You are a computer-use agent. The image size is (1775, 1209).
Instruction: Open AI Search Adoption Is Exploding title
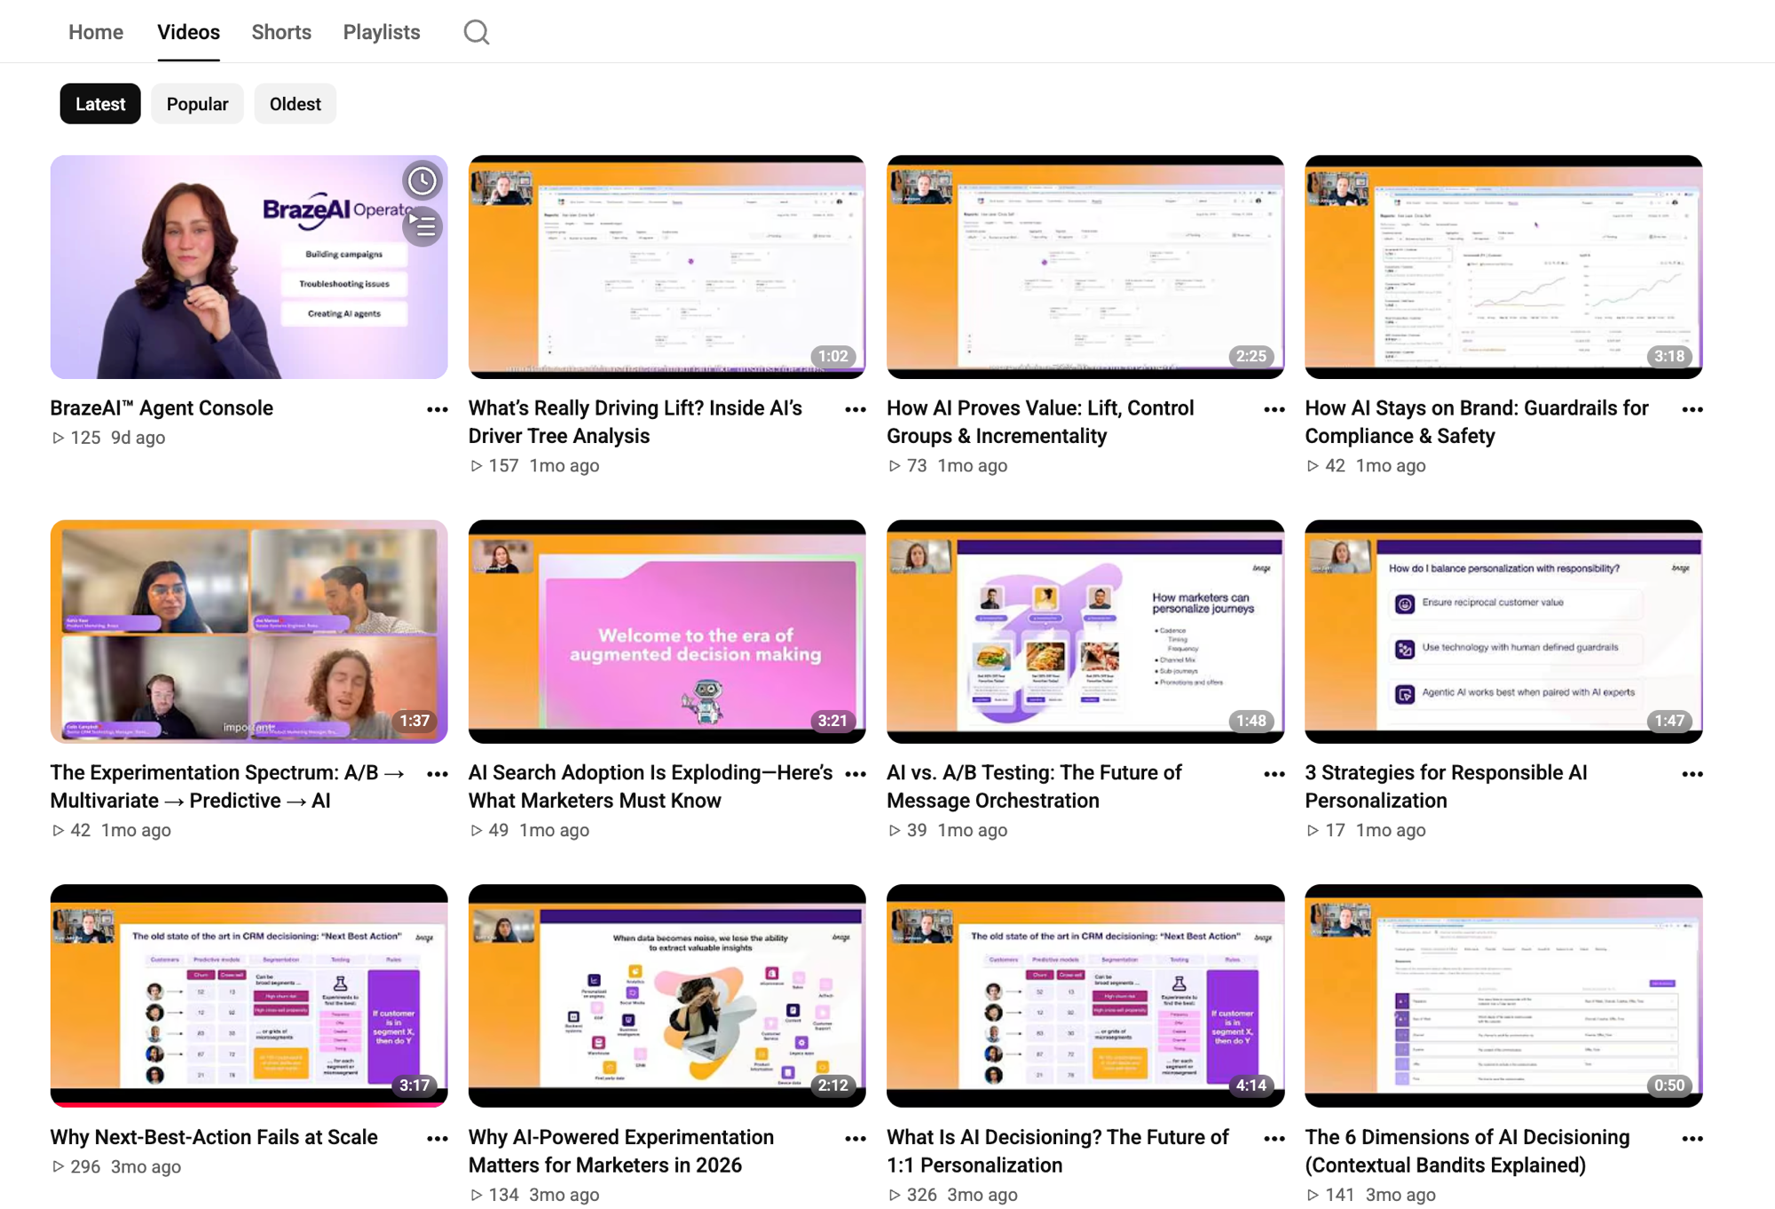coord(651,786)
